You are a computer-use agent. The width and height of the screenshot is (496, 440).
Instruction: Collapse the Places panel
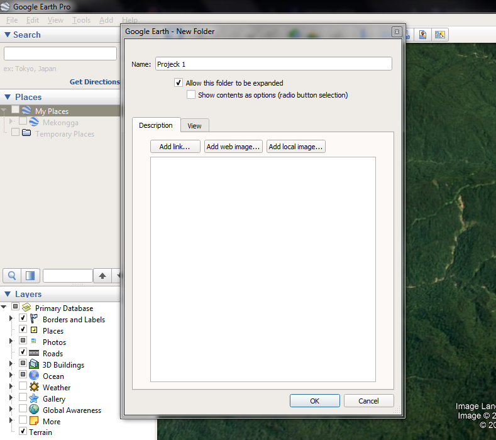point(8,97)
